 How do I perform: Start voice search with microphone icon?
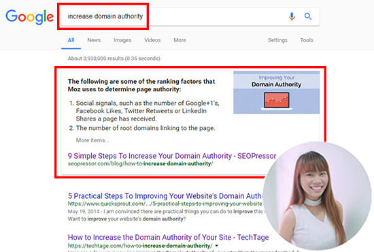pyautogui.click(x=292, y=16)
